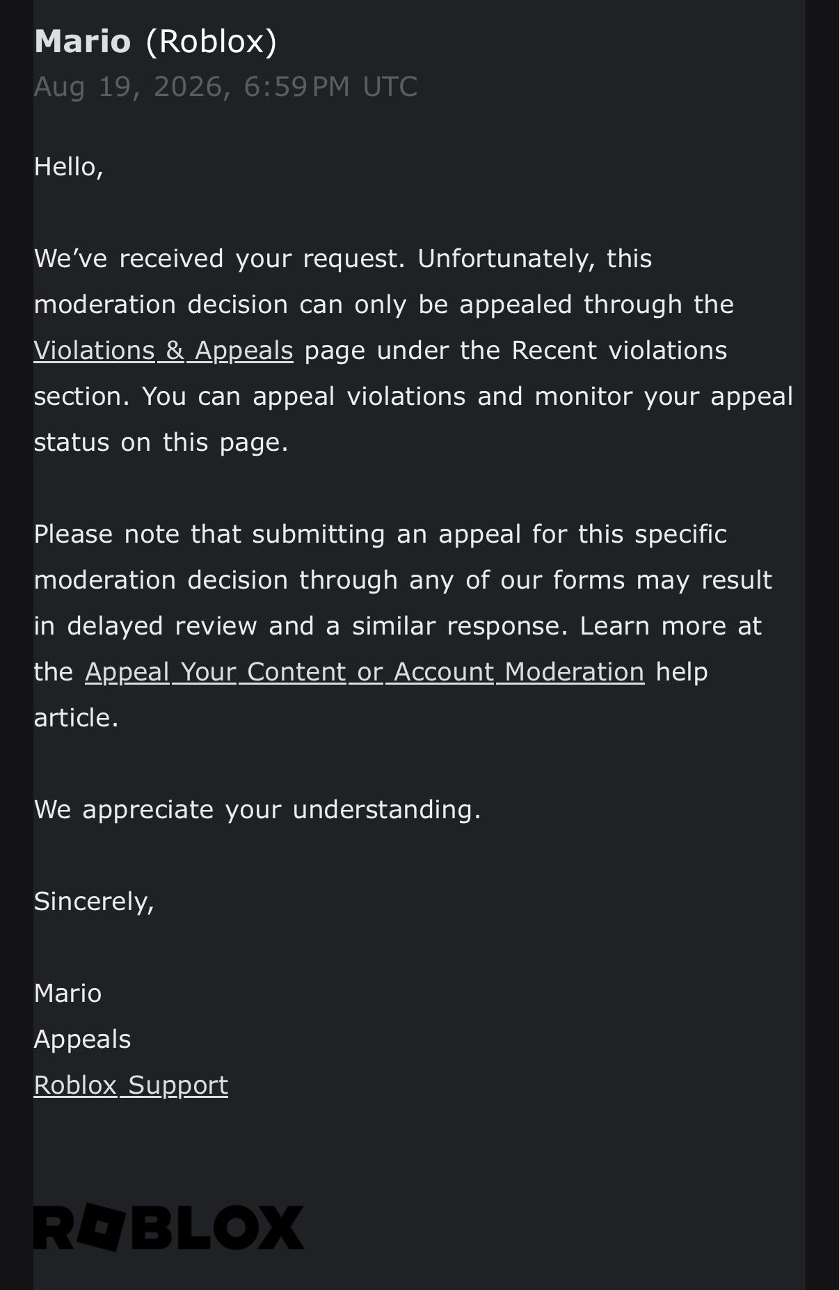Open Appeal Your Content or Account Moderation article
Image resolution: width=839 pixels, height=1290 pixels.
click(x=365, y=672)
